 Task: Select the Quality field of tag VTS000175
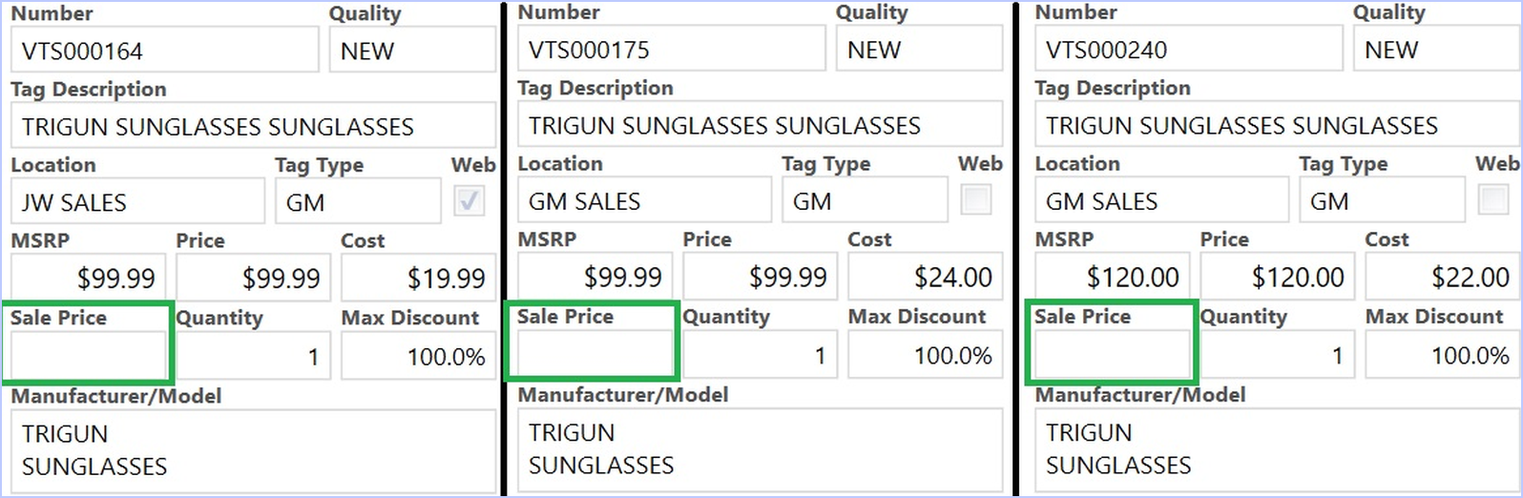point(919,50)
